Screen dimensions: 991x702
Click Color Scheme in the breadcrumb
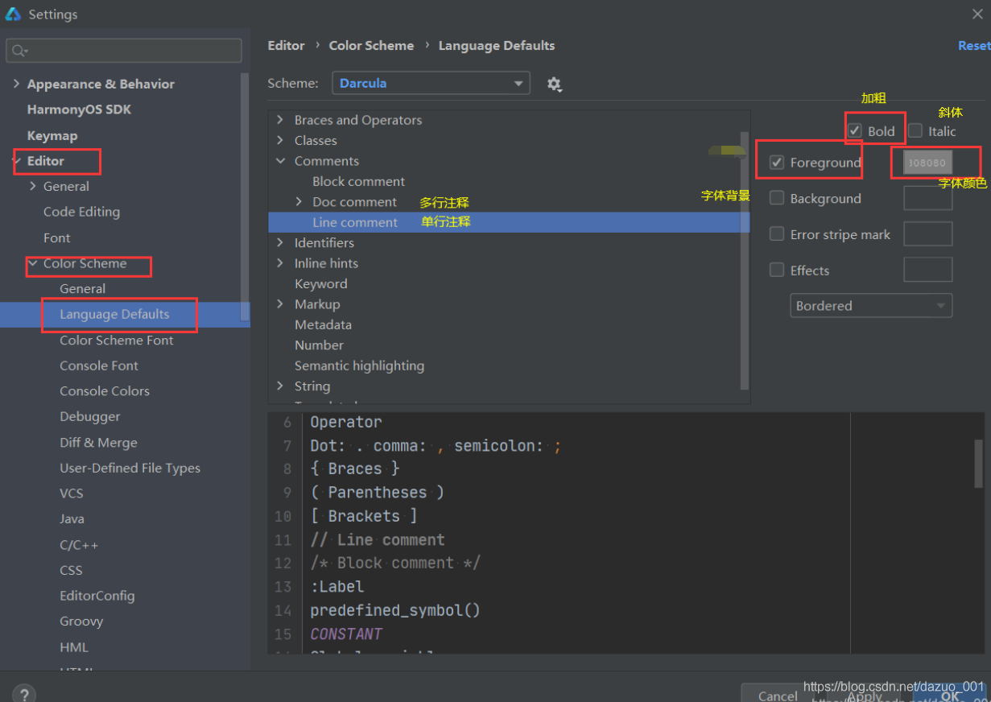pyautogui.click(x=371, y=46)
